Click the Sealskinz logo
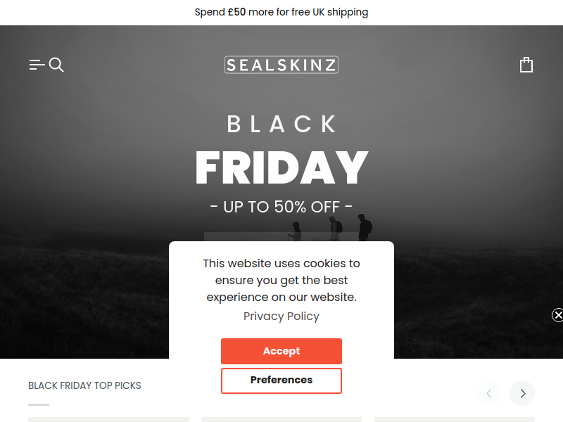The height and width of the screenshot is (422, 563). point(281,65)
